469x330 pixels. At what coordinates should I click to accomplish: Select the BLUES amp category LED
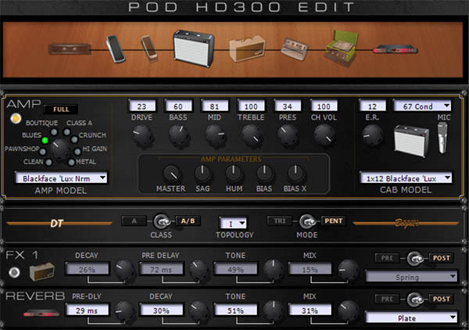(45, 140)
